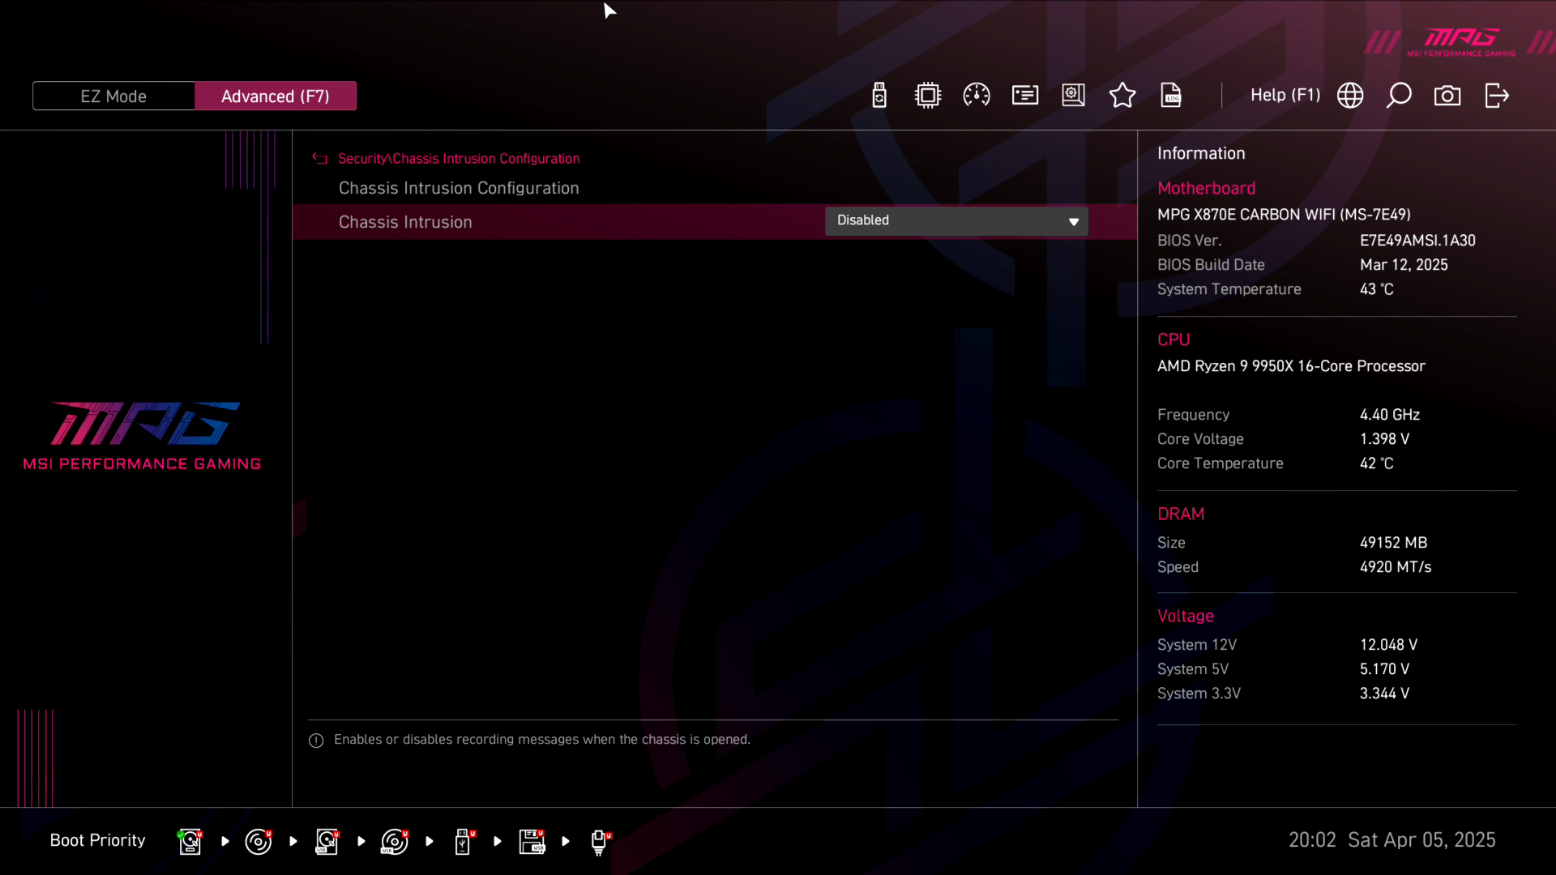Select the hard drive boot priority device

pyautogui.click(x=190, y=842)
